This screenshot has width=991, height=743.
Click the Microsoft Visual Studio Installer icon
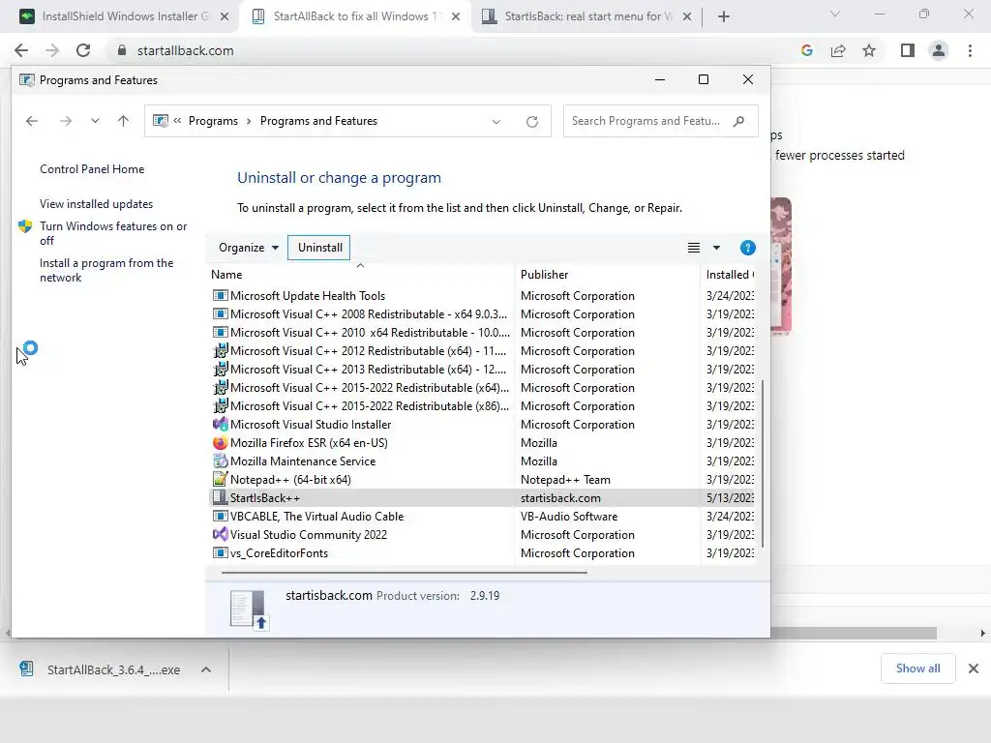(220, 424)
